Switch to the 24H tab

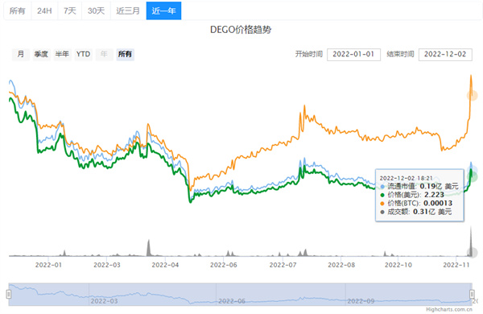click(44, 10)
